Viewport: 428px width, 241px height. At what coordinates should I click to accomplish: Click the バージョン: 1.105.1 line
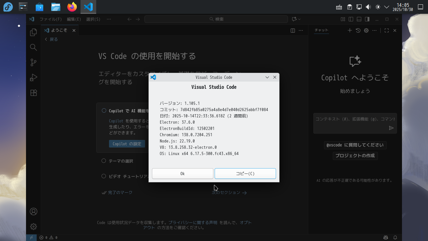click(x=180, y=103)
